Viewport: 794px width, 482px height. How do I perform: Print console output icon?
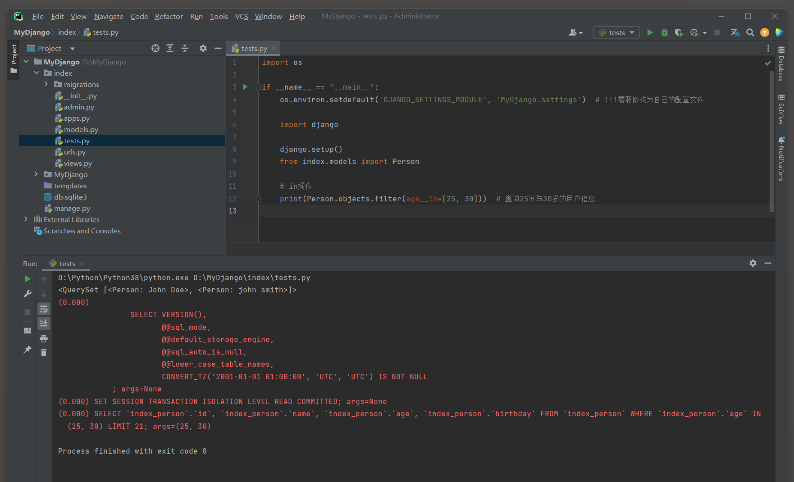44,338
